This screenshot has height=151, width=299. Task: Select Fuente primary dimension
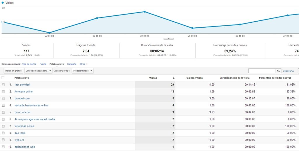point(43,64)
